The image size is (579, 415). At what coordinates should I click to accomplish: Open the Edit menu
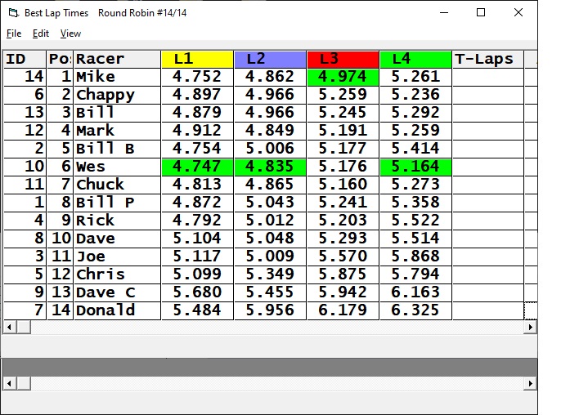click(x=41, y=33)
